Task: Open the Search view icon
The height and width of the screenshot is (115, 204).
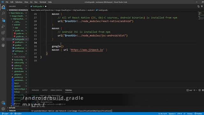Action: pyautogui.click(x=3, y=13)
